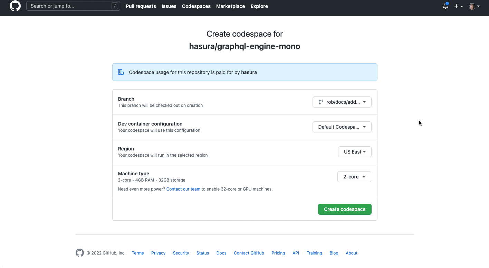Open the 2-core machine type dropdown

[x=354, y=177]
